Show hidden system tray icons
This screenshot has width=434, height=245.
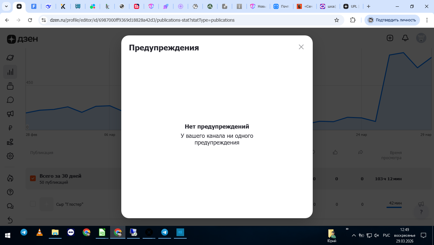click(x=354, y=235)
